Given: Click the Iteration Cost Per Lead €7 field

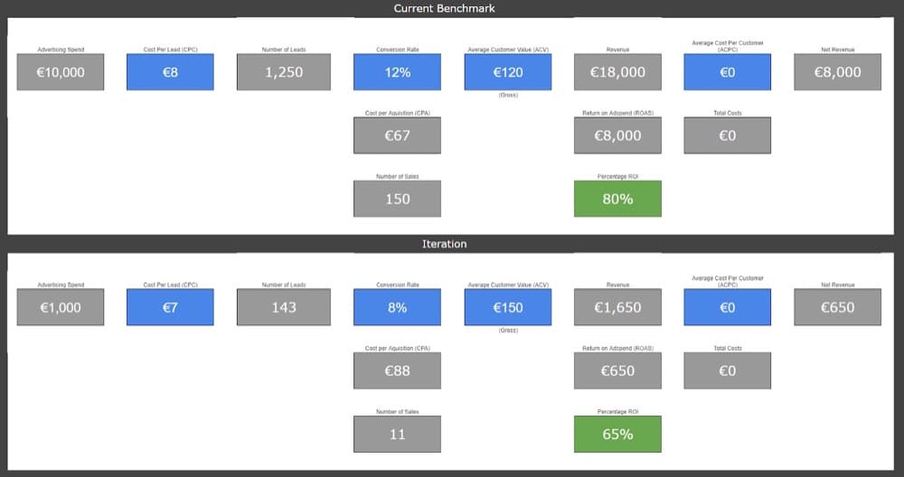Looking at the screenshot, I should pos(170,307).
